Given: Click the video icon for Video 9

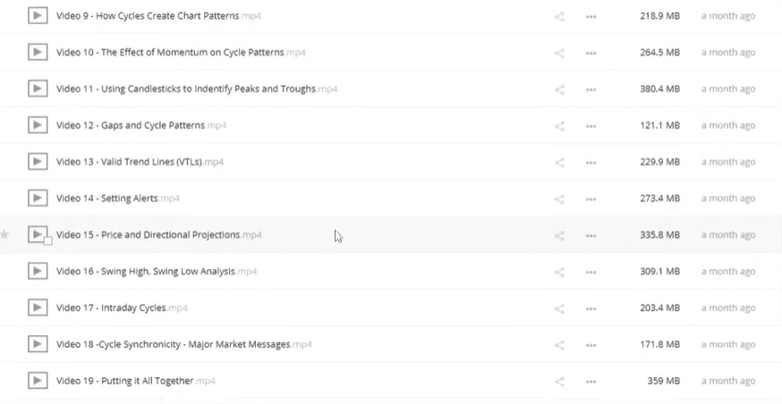Looking at the screenshot, I should (38, 15).
